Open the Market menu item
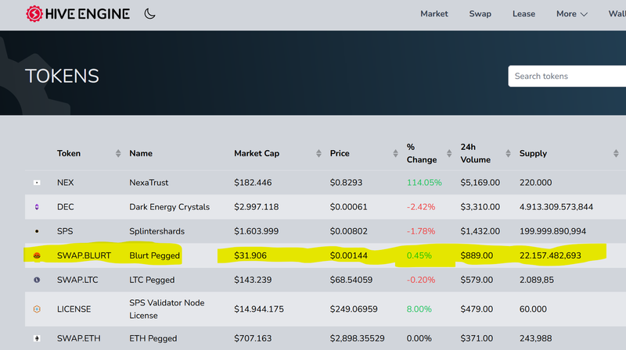The image size is (626, 350). (434, 14)
